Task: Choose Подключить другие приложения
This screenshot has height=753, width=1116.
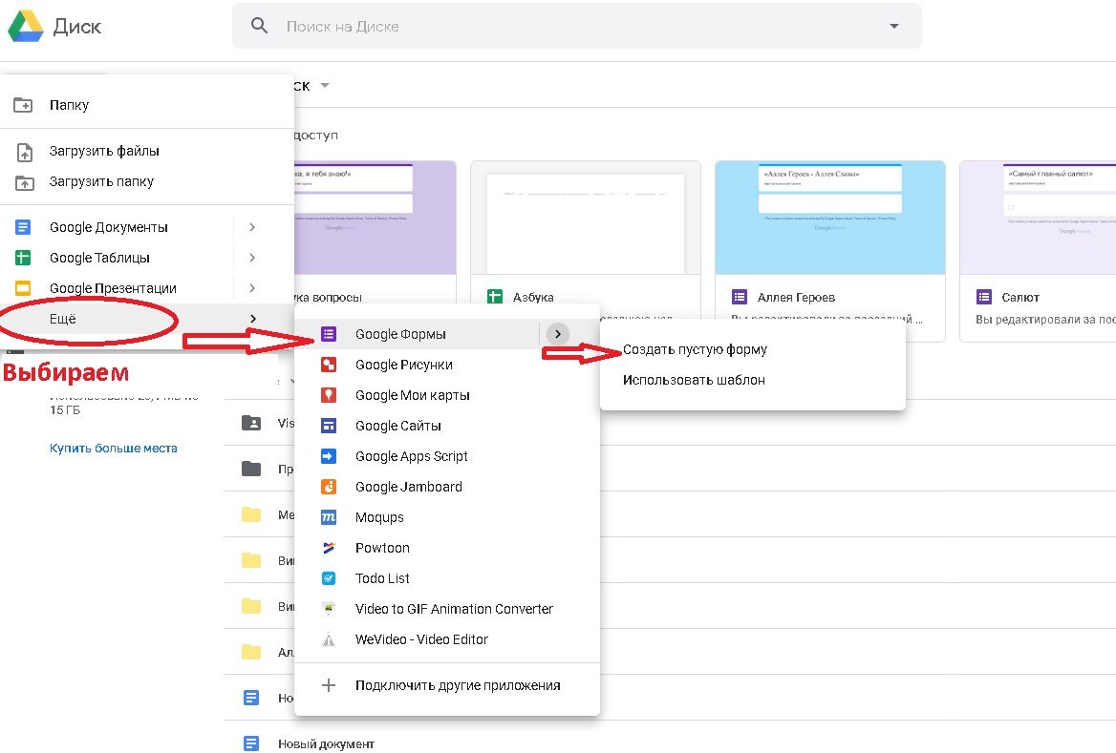Action: coord(447,685)
